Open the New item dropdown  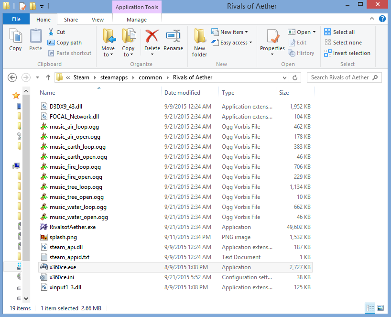tap(229, 32)
